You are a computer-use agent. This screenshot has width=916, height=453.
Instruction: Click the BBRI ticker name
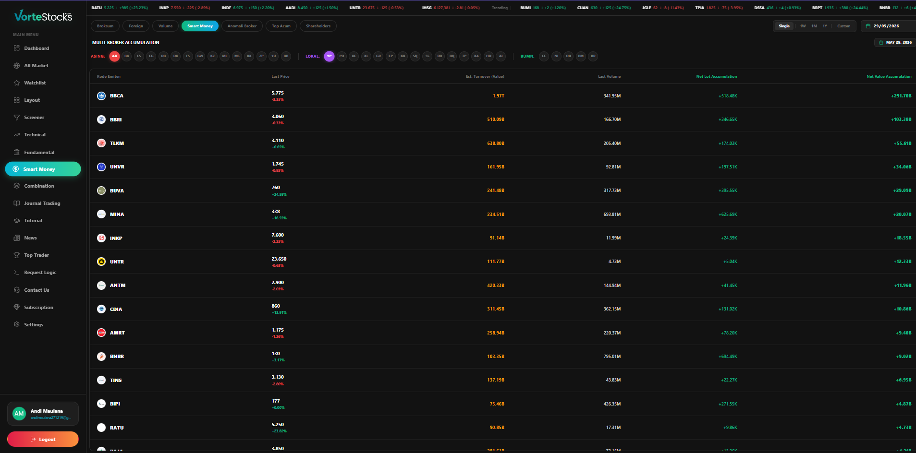[x=116, y=119]
